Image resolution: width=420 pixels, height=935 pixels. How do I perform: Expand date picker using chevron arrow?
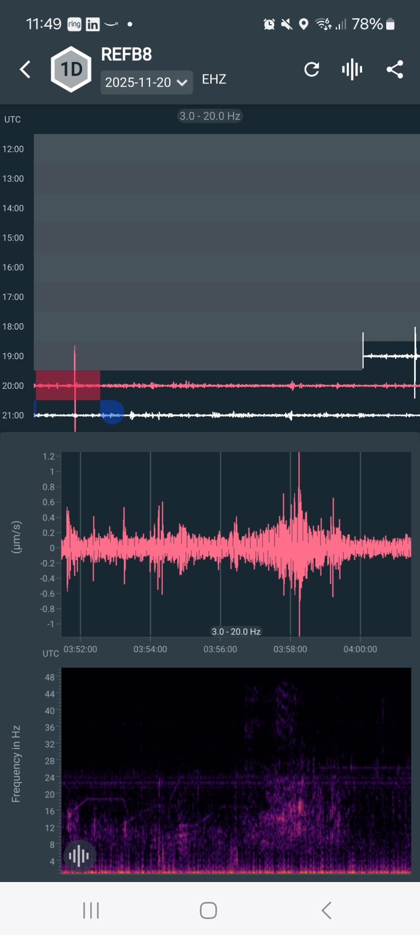tap(182, 83)
